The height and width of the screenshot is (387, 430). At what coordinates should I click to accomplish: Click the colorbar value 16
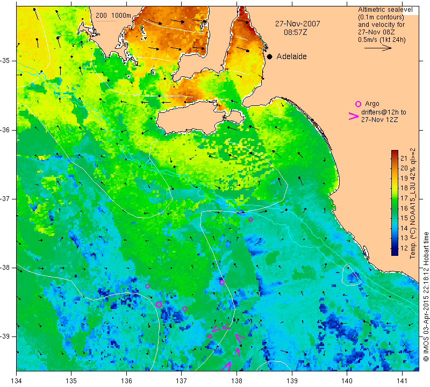[404, 208]
